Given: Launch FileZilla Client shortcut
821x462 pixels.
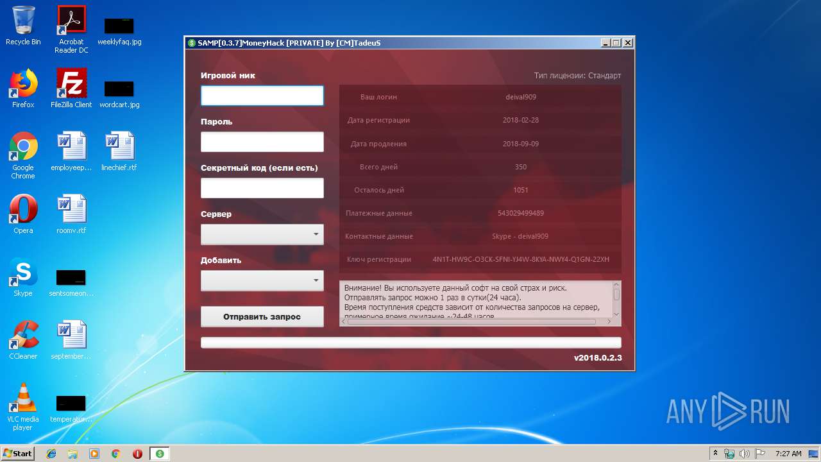Looking at the screenshot, I should pos(71,89).
